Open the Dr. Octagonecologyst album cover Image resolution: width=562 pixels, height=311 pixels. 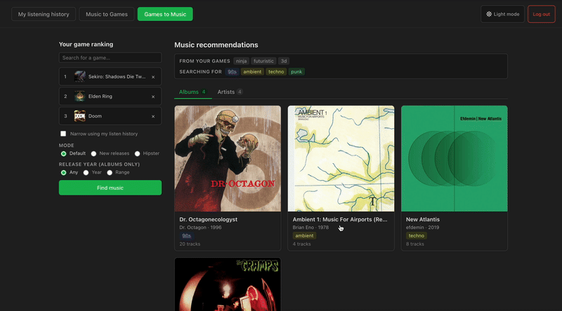[228, 158]
